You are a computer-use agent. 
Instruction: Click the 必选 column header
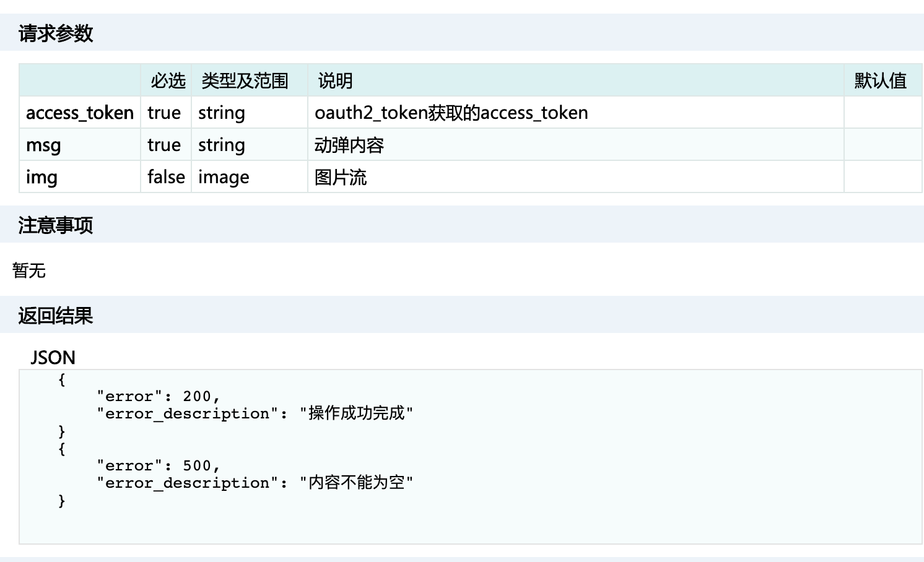[168, 80]
